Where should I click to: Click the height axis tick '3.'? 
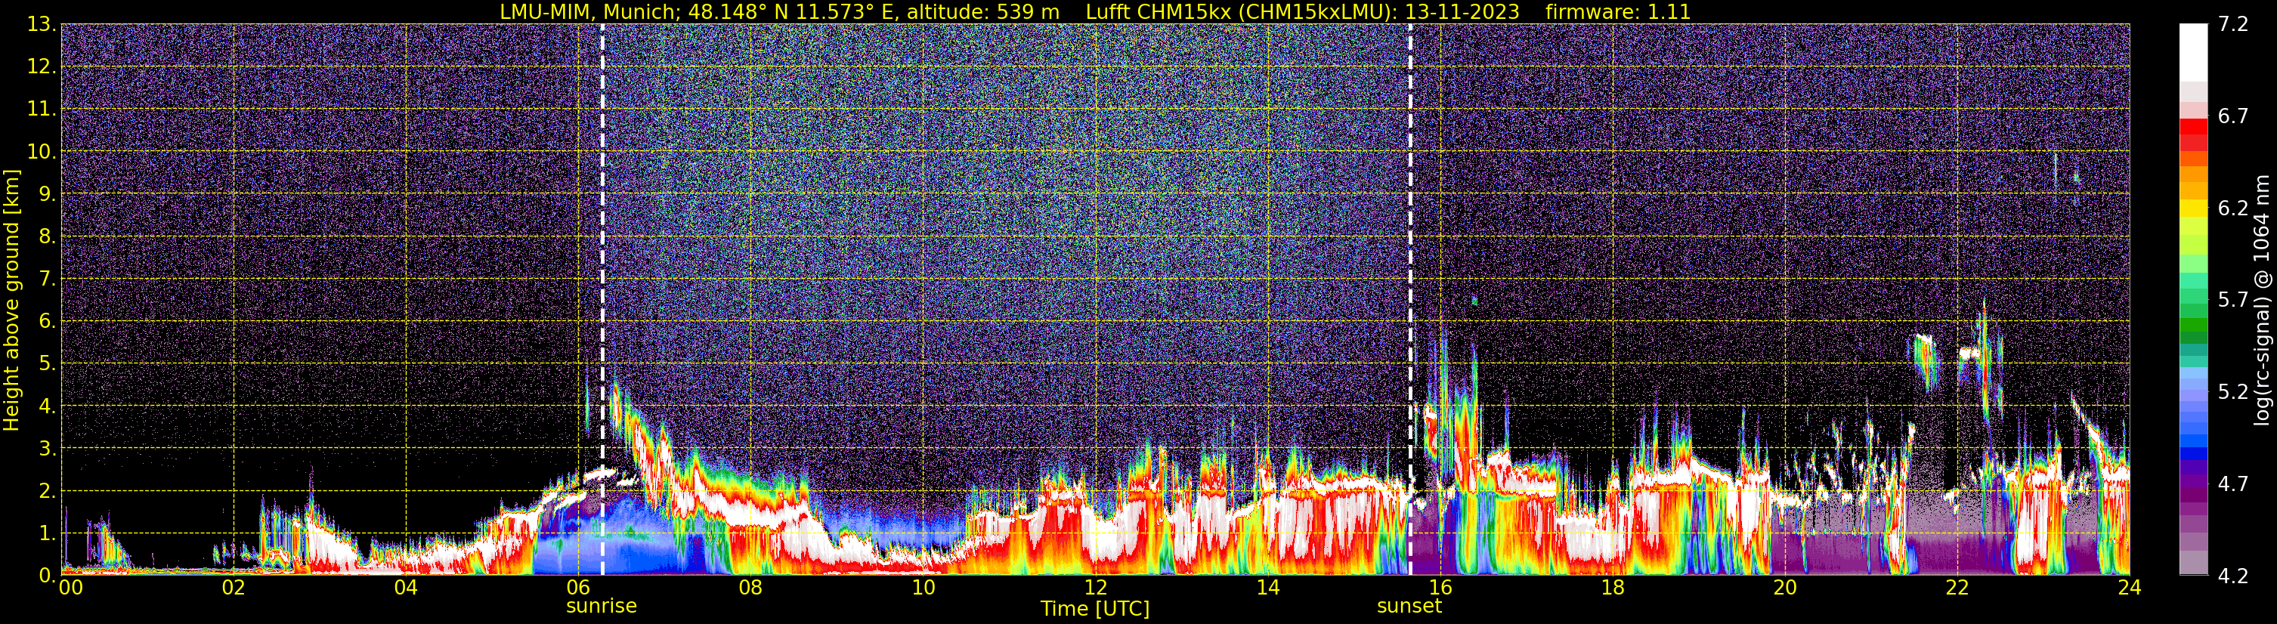48,448
